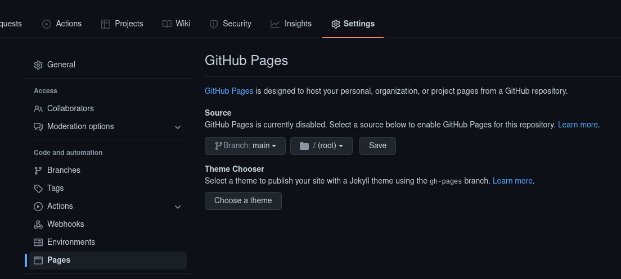621x279 pixels.
Task: Click the git branch icon beside Branches
Action: [x=38, y=170]
